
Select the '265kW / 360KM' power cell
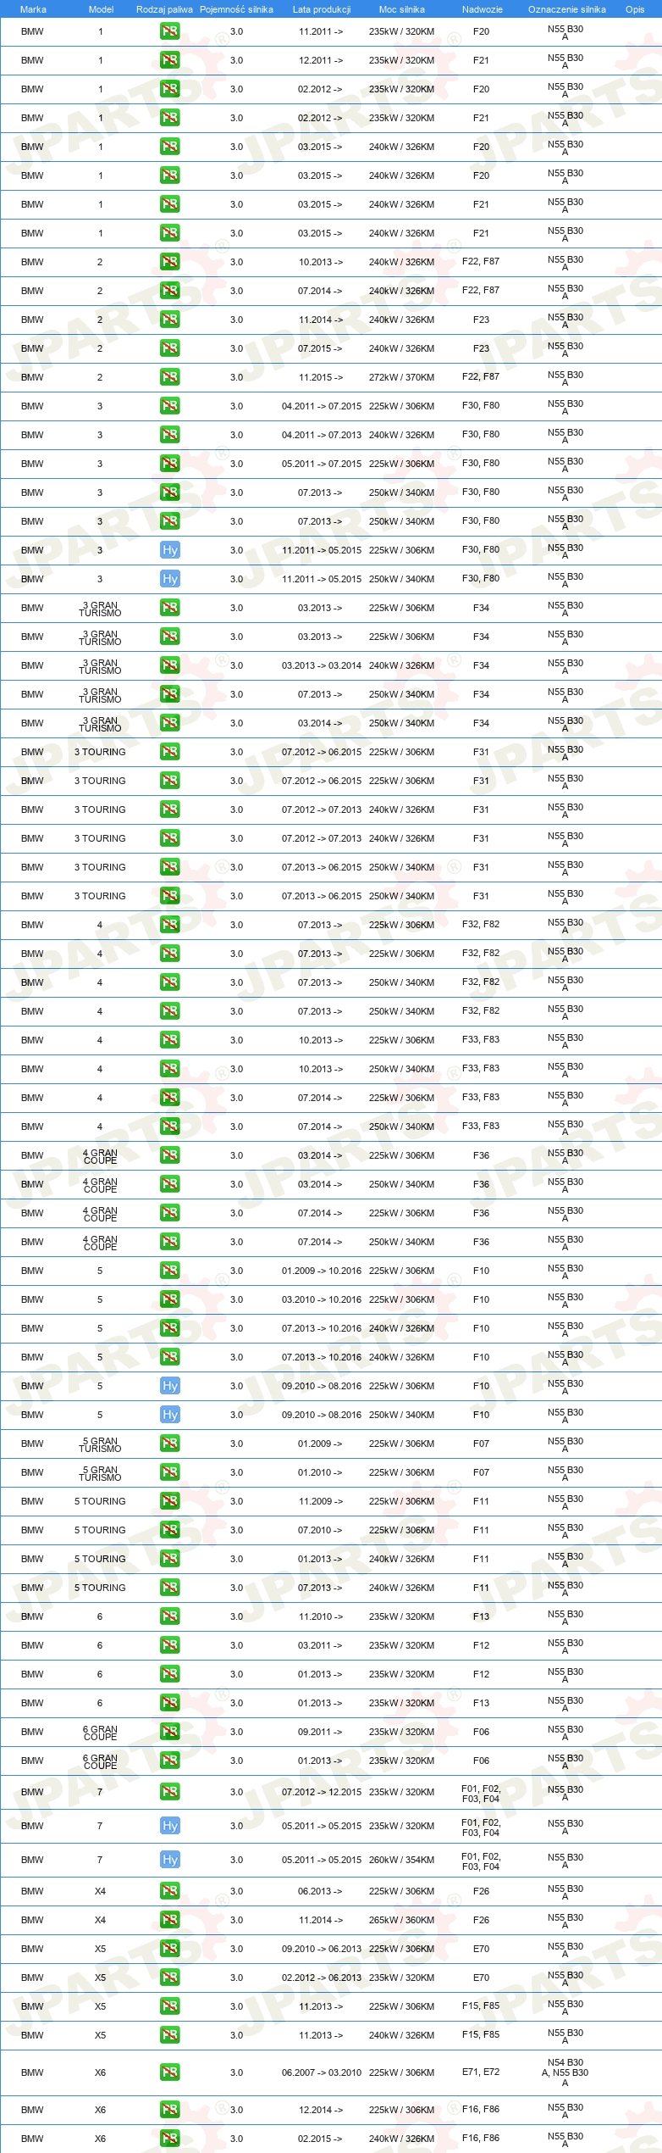[x=401, y=1920]
